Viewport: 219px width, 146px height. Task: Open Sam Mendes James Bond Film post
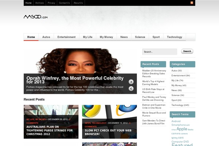(154, 122)
